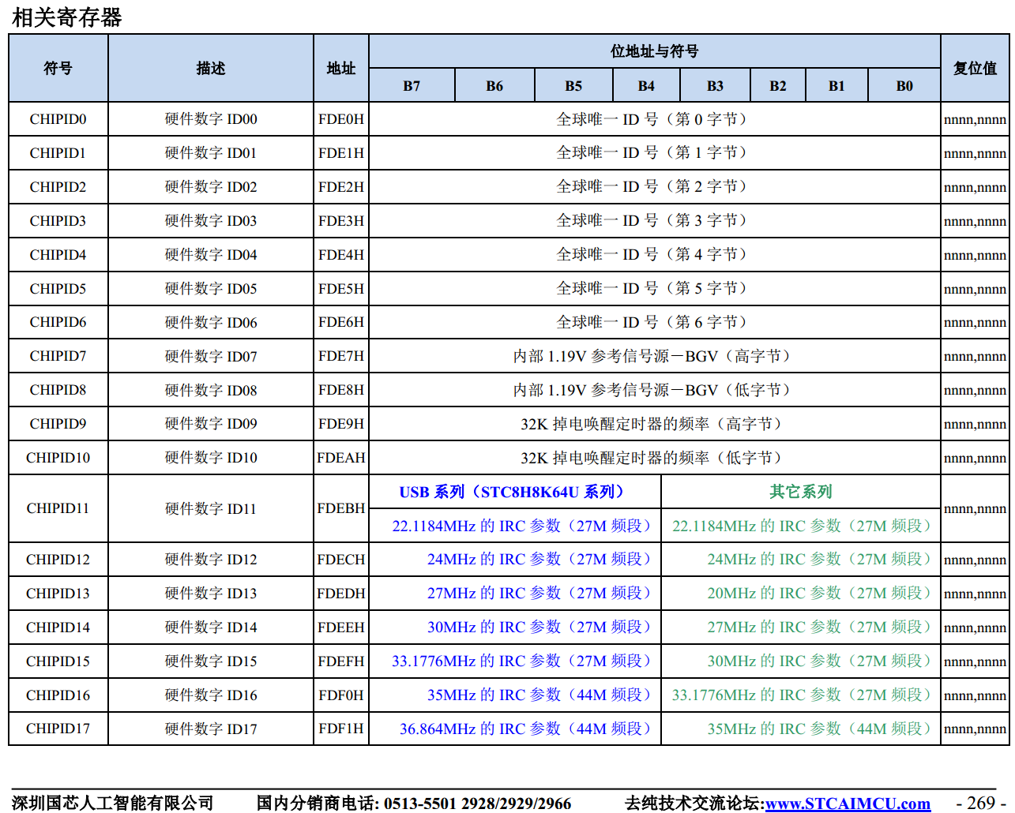Click the blue 33.1776MHz IRC parameter cell
Image resolution: width=1015 pixels, height=813 pixels.
click(x=515, y=661)
